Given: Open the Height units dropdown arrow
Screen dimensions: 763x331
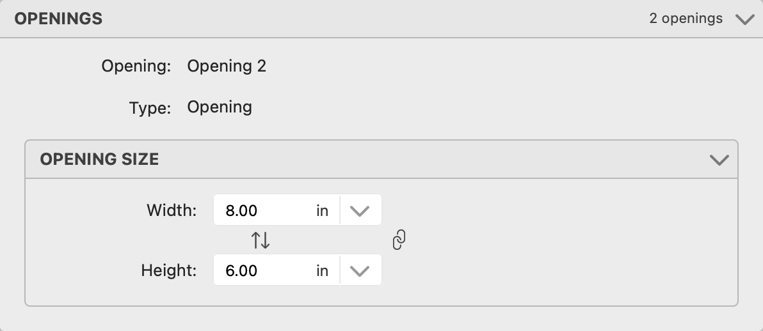Looking at the screenshot, I should coord(360,271).
